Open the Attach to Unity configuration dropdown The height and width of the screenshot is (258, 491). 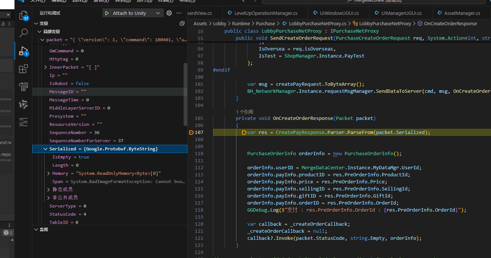(158, 13)
